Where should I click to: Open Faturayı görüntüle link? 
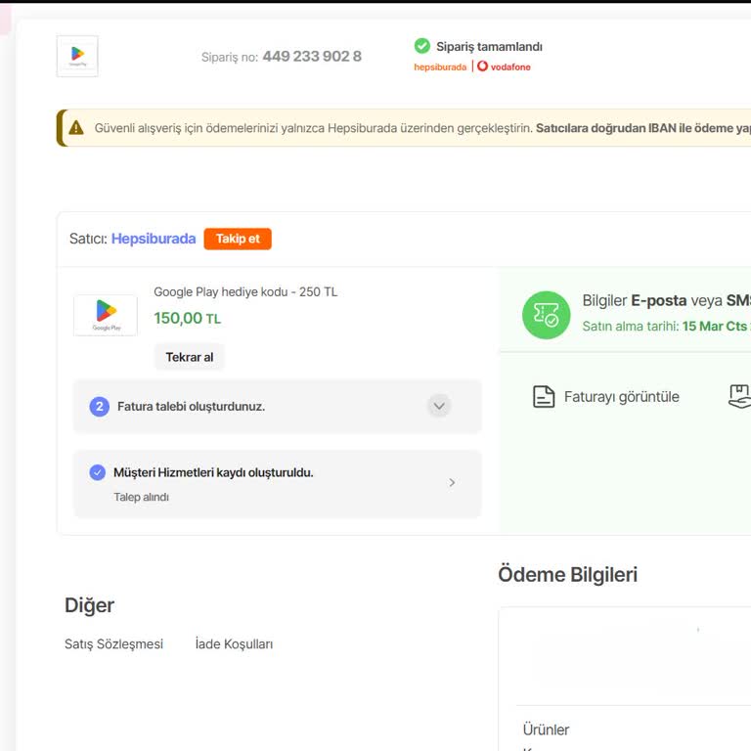(621, 397)
